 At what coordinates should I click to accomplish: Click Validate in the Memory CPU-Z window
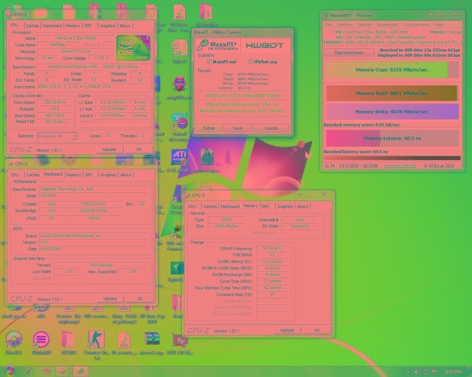(287, 330)
